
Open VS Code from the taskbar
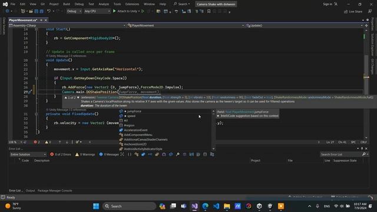[x=216, y=206]
